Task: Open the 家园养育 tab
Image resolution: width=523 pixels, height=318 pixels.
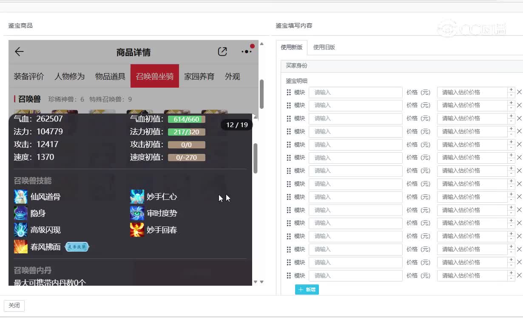Action: 199,77
